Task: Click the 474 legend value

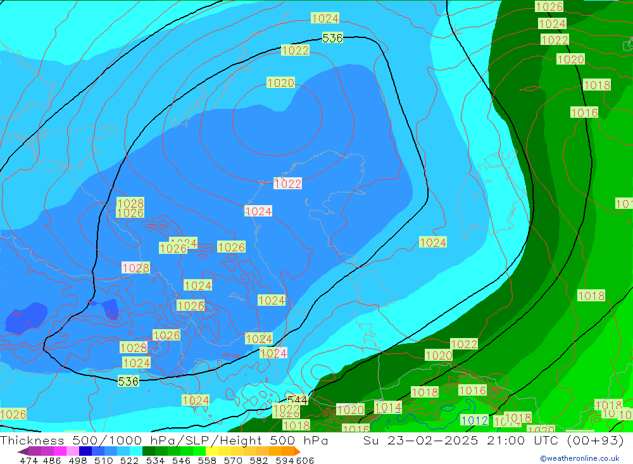Action: [x=29, y=460]
